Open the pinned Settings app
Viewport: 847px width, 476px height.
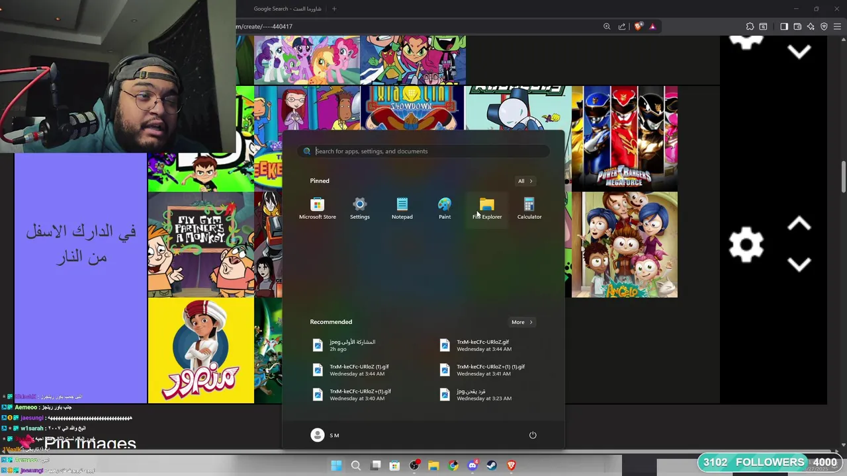[x=359, y=208]
